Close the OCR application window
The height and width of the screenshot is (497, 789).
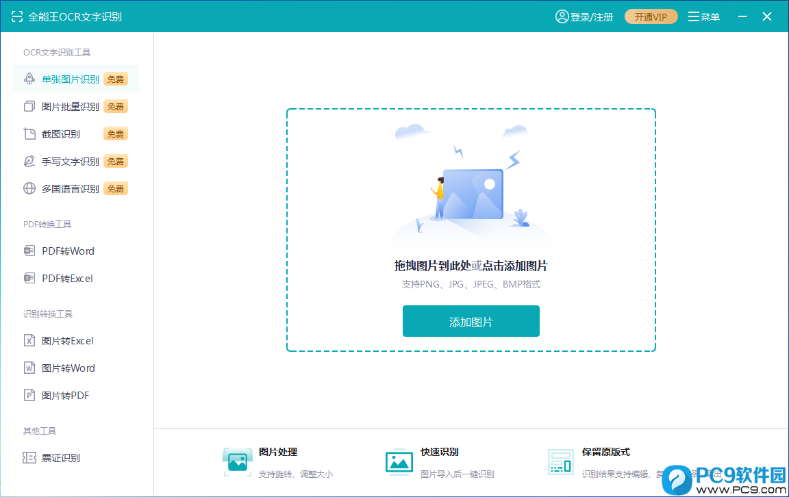[x=767, y=16]
